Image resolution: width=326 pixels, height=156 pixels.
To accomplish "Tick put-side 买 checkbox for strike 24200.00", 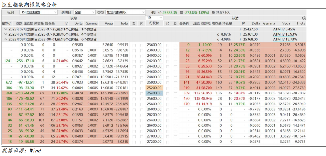I will pos(167,61).
